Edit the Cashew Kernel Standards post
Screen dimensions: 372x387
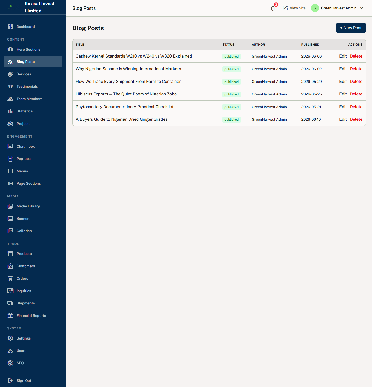[343, 56]
